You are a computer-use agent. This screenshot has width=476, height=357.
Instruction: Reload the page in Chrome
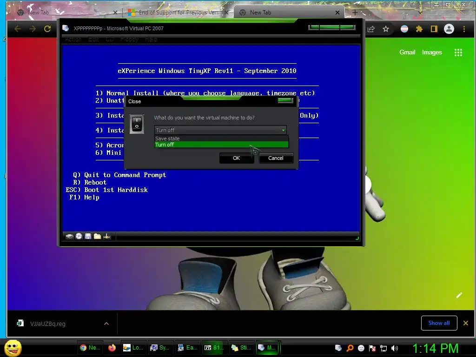point(47,29)
